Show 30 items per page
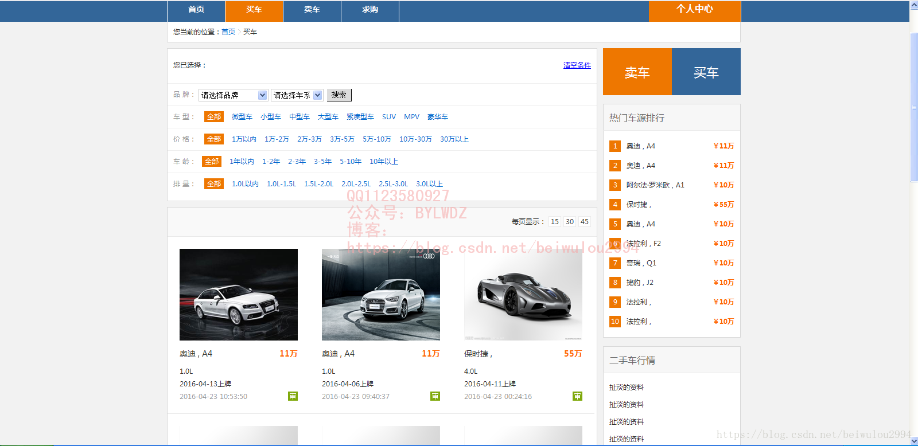 click(570, 222)
